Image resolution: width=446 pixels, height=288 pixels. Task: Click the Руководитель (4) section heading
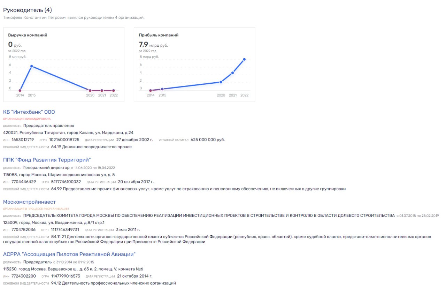point(28,10)
